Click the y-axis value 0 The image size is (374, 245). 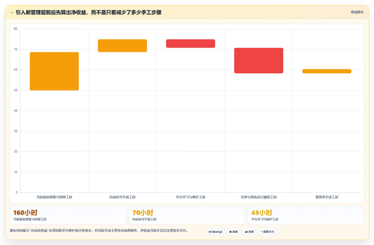tap(17, 193)
